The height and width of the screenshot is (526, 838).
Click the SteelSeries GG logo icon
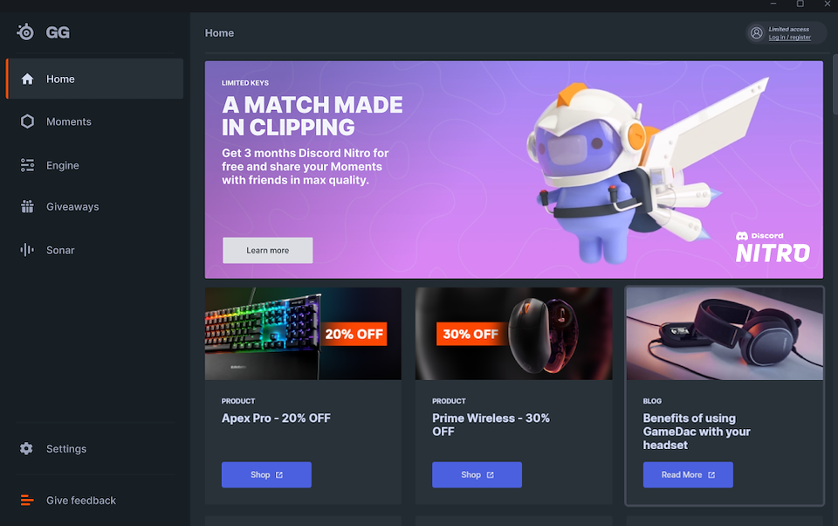(x=25, y=32)
